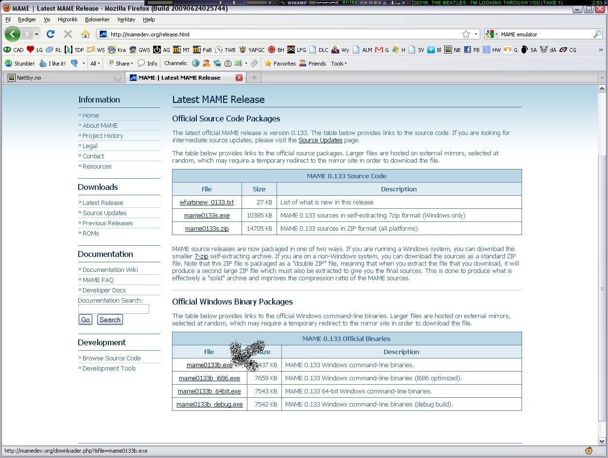Download mame0133s.zip source

[x=207, y=228]
